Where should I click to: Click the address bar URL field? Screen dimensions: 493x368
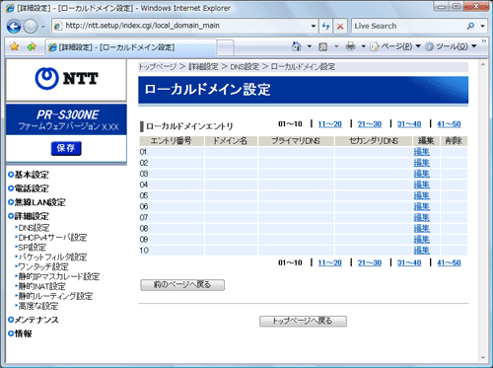tap(180, 26)
